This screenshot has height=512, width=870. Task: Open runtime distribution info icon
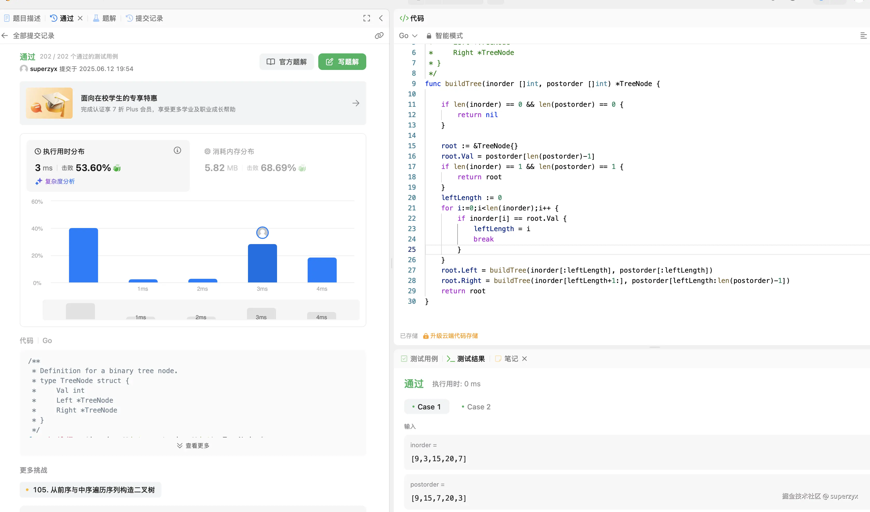tap(177, 151)
